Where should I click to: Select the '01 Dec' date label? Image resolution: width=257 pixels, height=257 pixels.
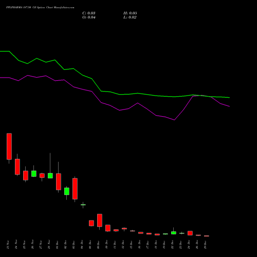tap(57, 245)
